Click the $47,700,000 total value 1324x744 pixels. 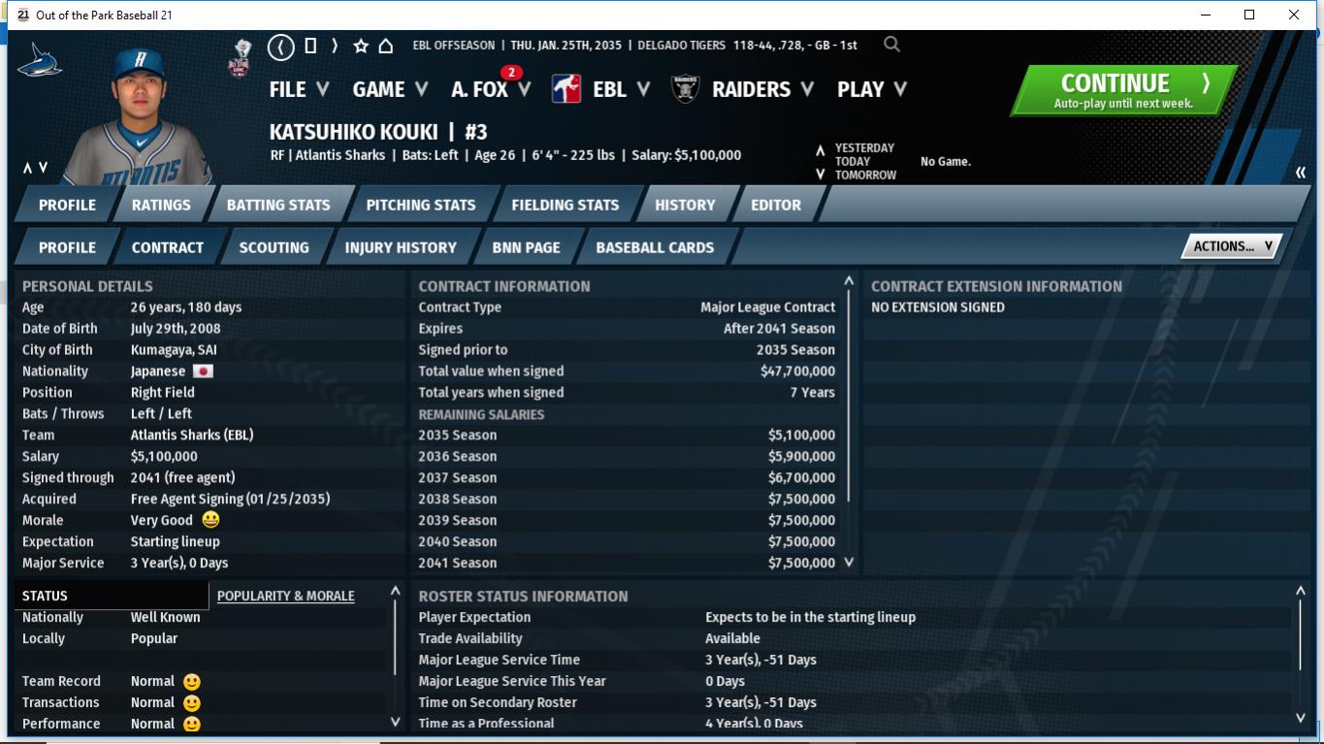(797, 371)
